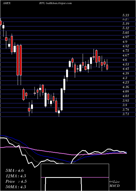The width and height of the screenshot is (136, 191).
Task: Select the 3.8 price axis label
Action: [125, 105]
